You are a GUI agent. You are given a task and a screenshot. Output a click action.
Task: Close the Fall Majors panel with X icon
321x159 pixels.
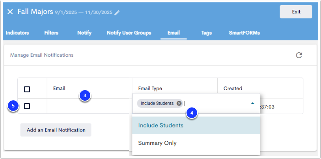click(10, 12)
